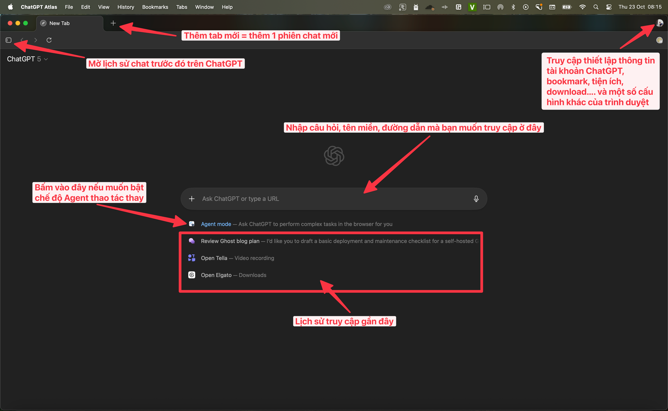
Task: Toggle the sidebar chat history panel
Action: coord(9,40)
